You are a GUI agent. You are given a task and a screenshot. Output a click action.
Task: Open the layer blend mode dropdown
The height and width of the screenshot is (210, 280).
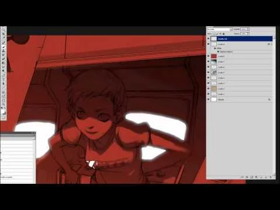(219, 29)
